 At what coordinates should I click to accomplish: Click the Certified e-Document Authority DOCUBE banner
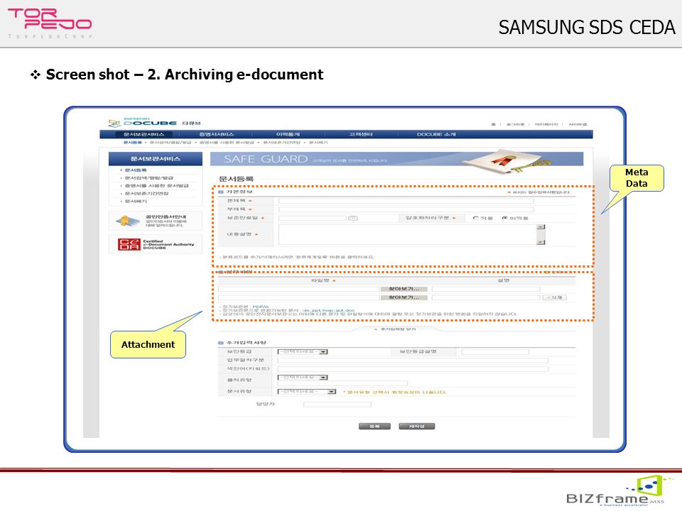click(156, 244)
